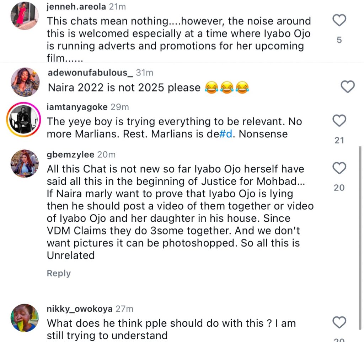
Task: Like jenneh.areola's comment with the heart
Action: tap(339, 20)
